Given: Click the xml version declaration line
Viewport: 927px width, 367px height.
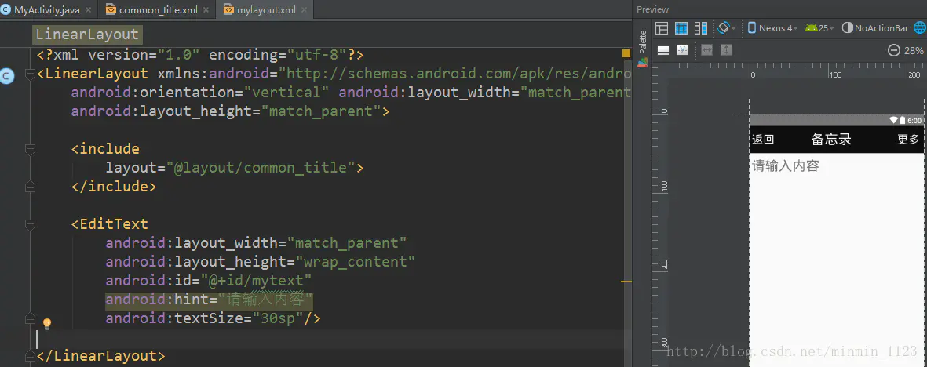Looking at the screenshot, I should [x=200, y=55].
